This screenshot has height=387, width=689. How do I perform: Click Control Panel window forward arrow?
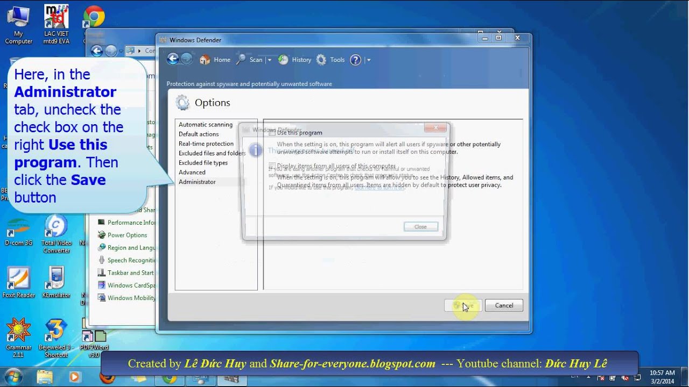click(111, 51)
